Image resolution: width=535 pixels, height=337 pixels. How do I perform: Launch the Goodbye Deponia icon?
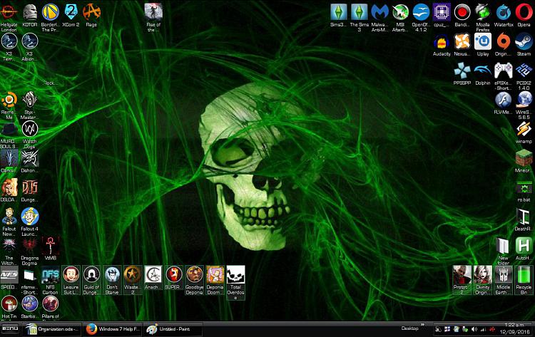[195, 280]
